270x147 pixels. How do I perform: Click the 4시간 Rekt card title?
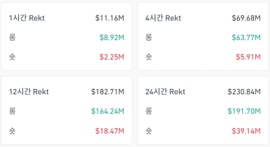point(163,18)
